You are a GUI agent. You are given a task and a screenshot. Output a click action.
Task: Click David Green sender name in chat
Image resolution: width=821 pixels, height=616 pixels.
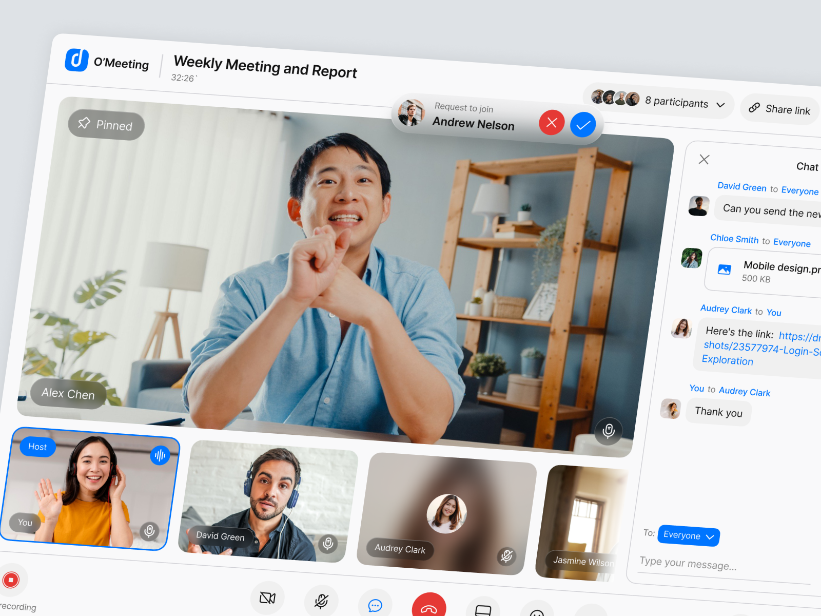pos(742,187)
